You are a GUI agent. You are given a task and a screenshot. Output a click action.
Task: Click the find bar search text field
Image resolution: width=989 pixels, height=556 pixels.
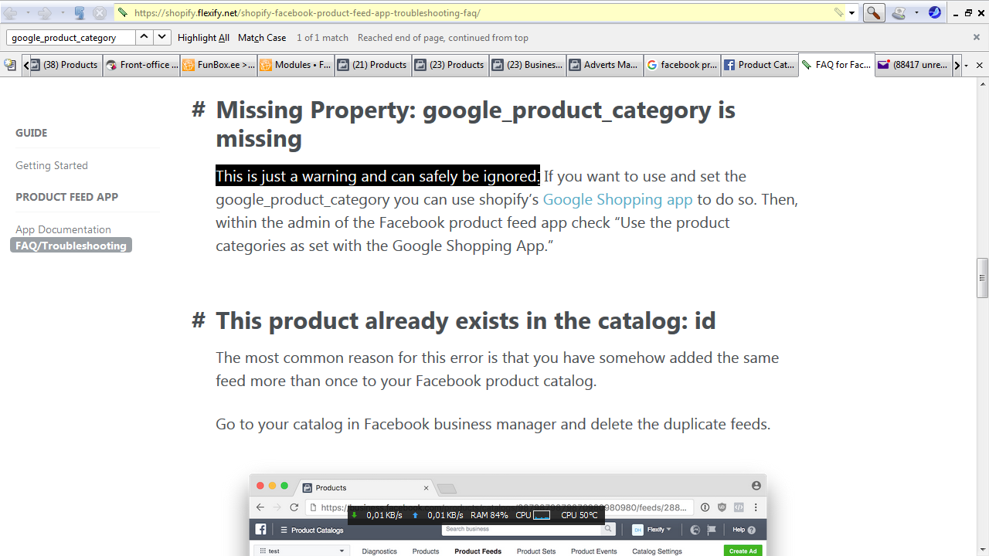70,37
